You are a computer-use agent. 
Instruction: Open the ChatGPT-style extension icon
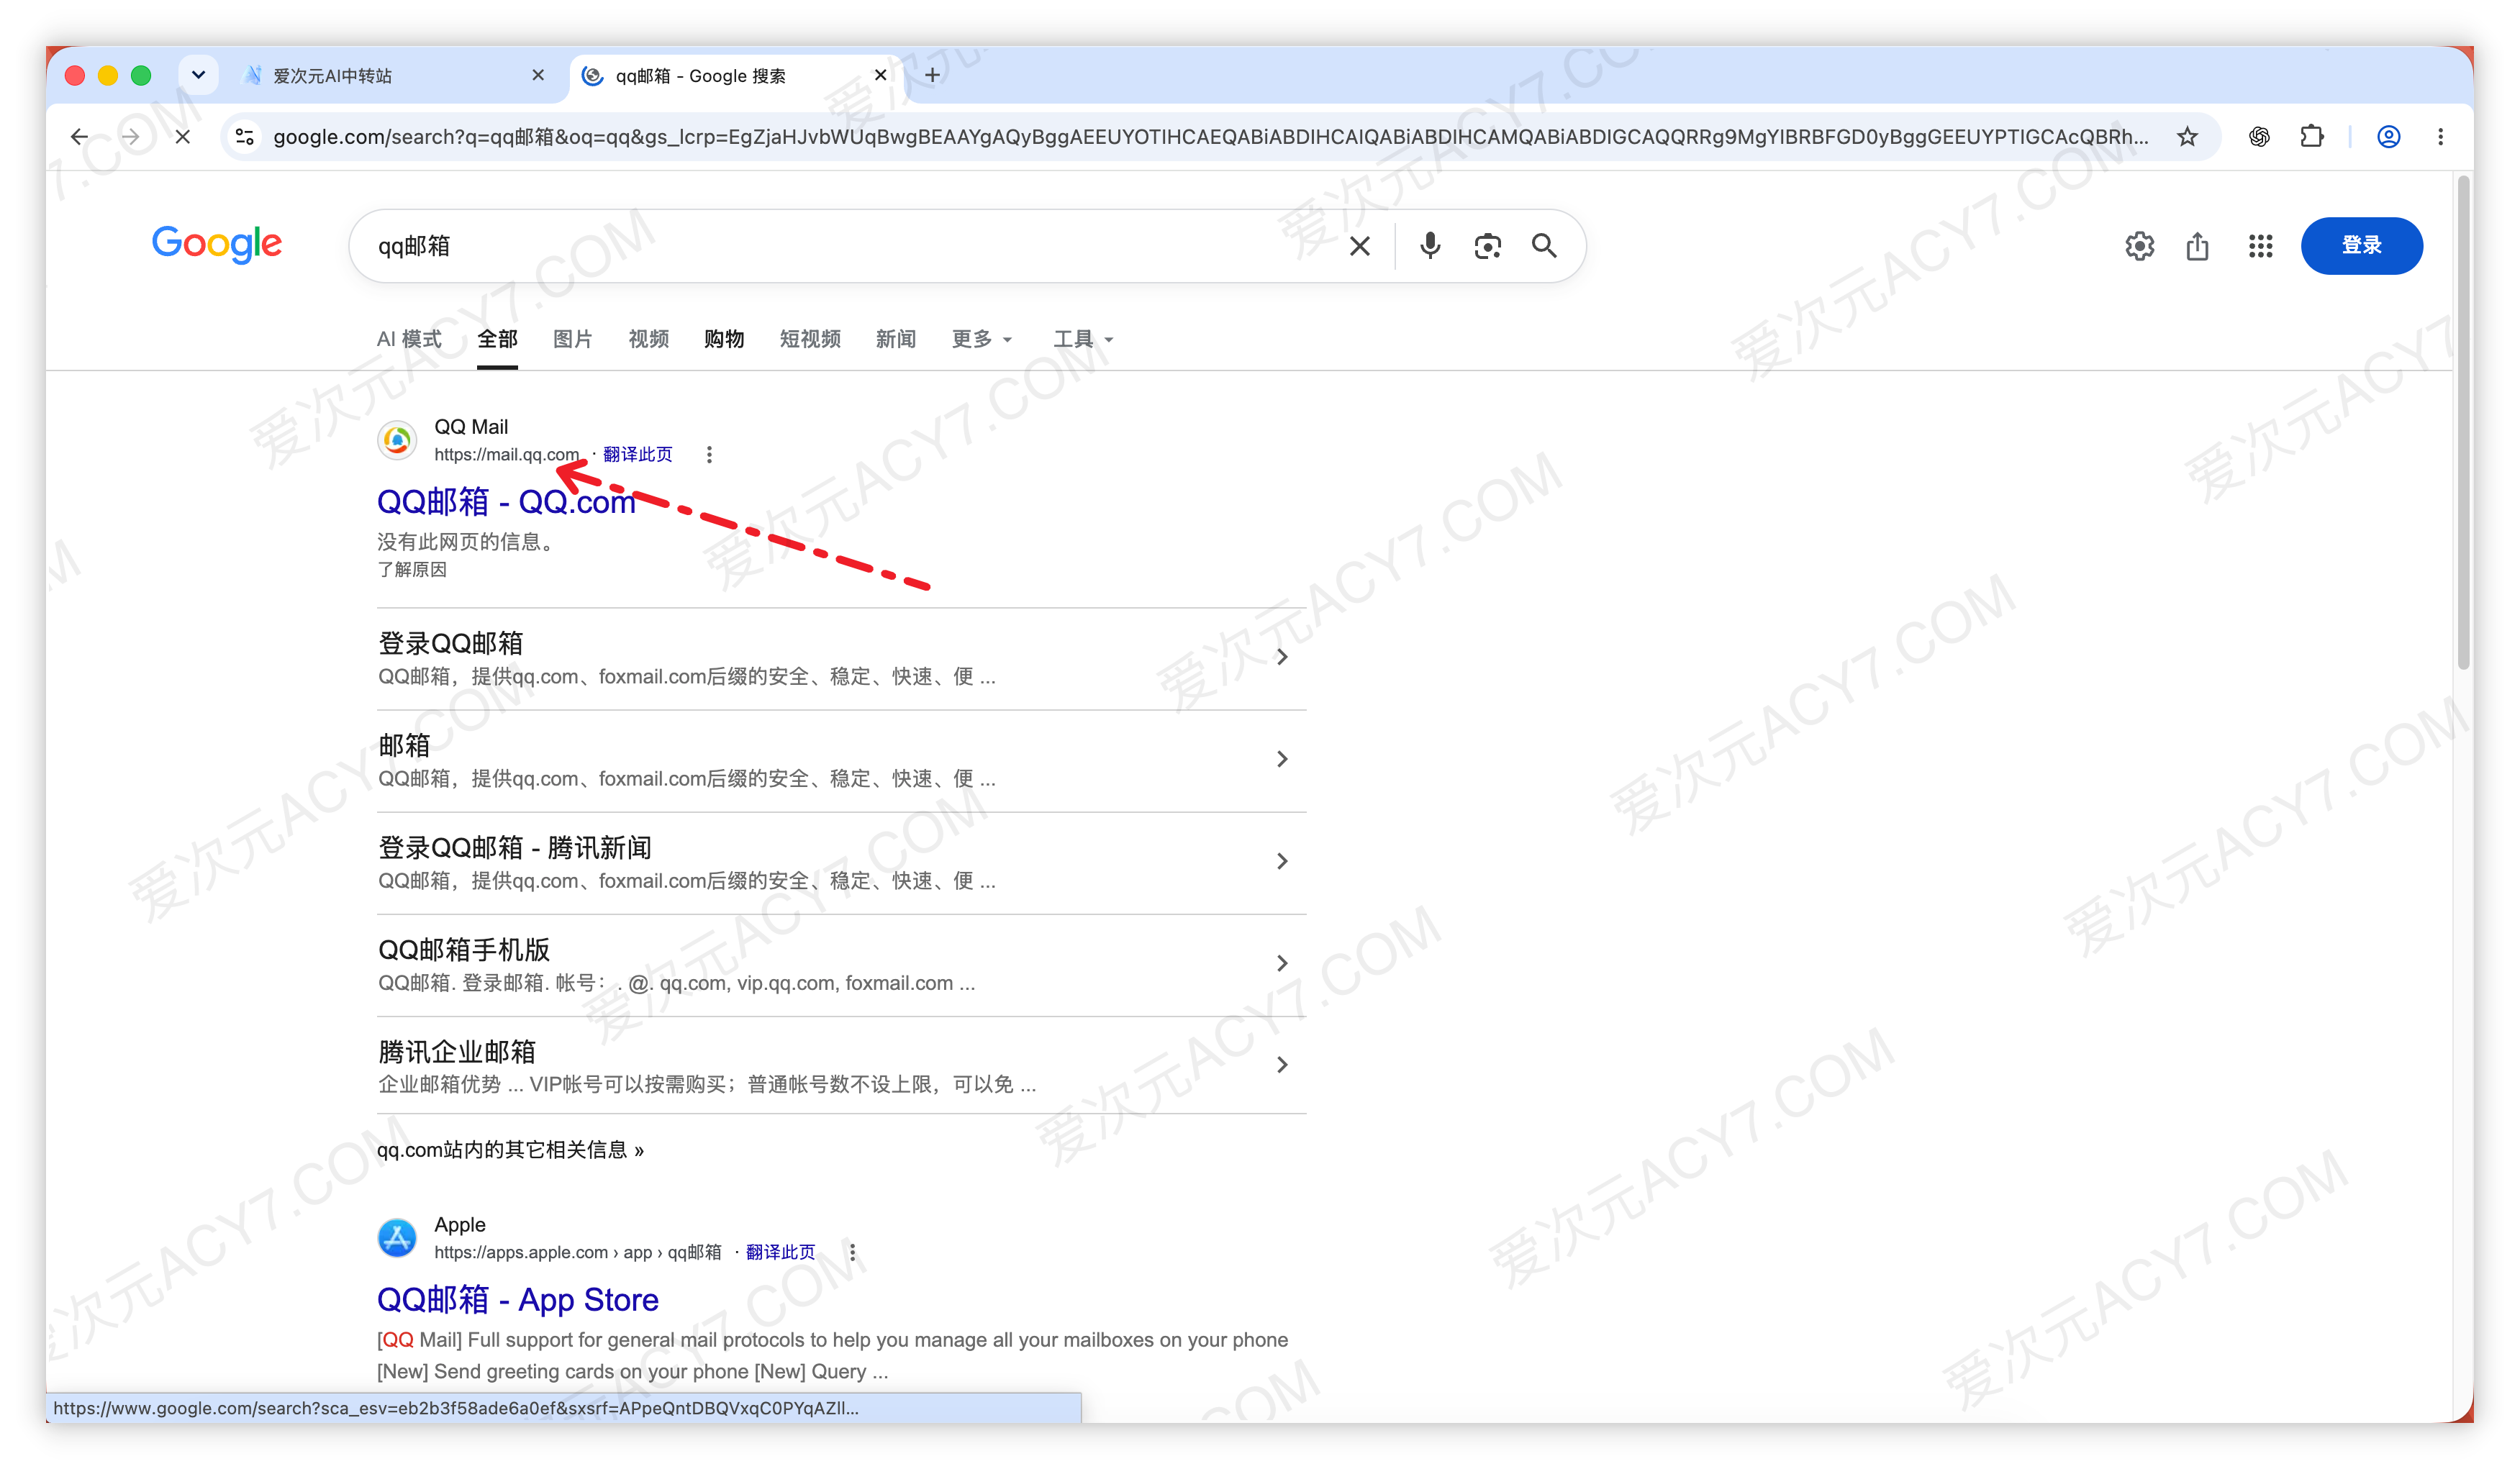click(x=2259, y=137)
